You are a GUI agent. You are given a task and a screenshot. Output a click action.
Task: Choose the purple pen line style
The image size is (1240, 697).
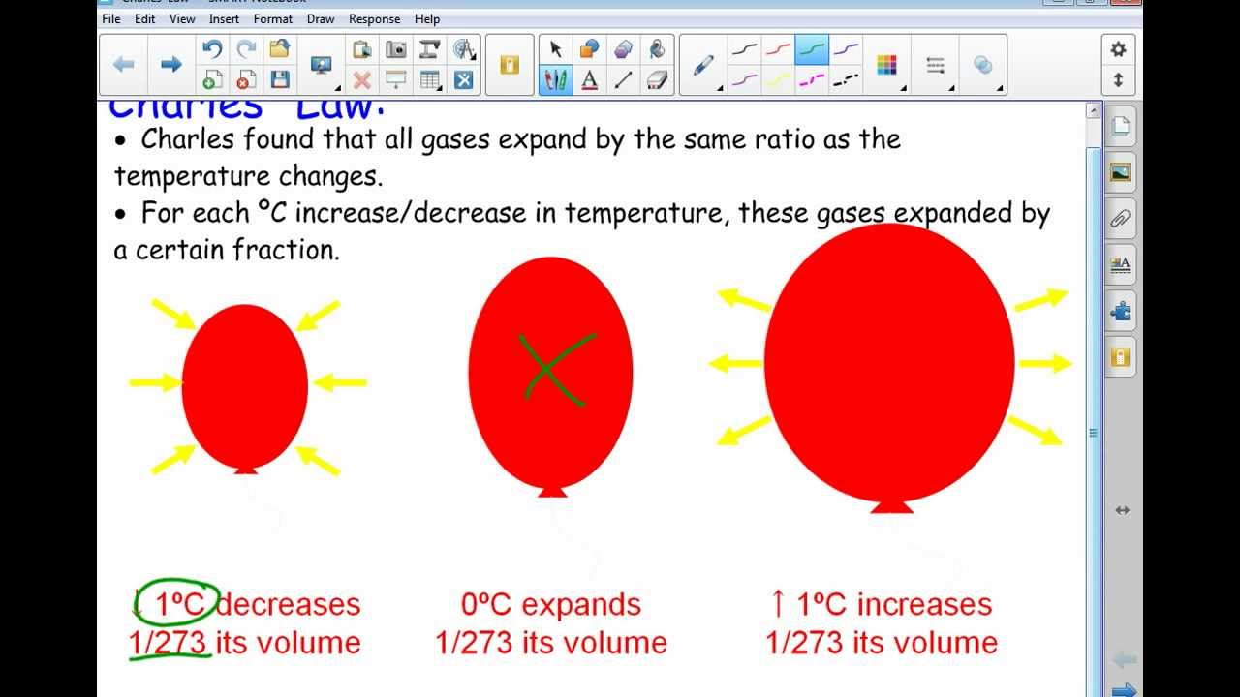(x=745, y=80)
